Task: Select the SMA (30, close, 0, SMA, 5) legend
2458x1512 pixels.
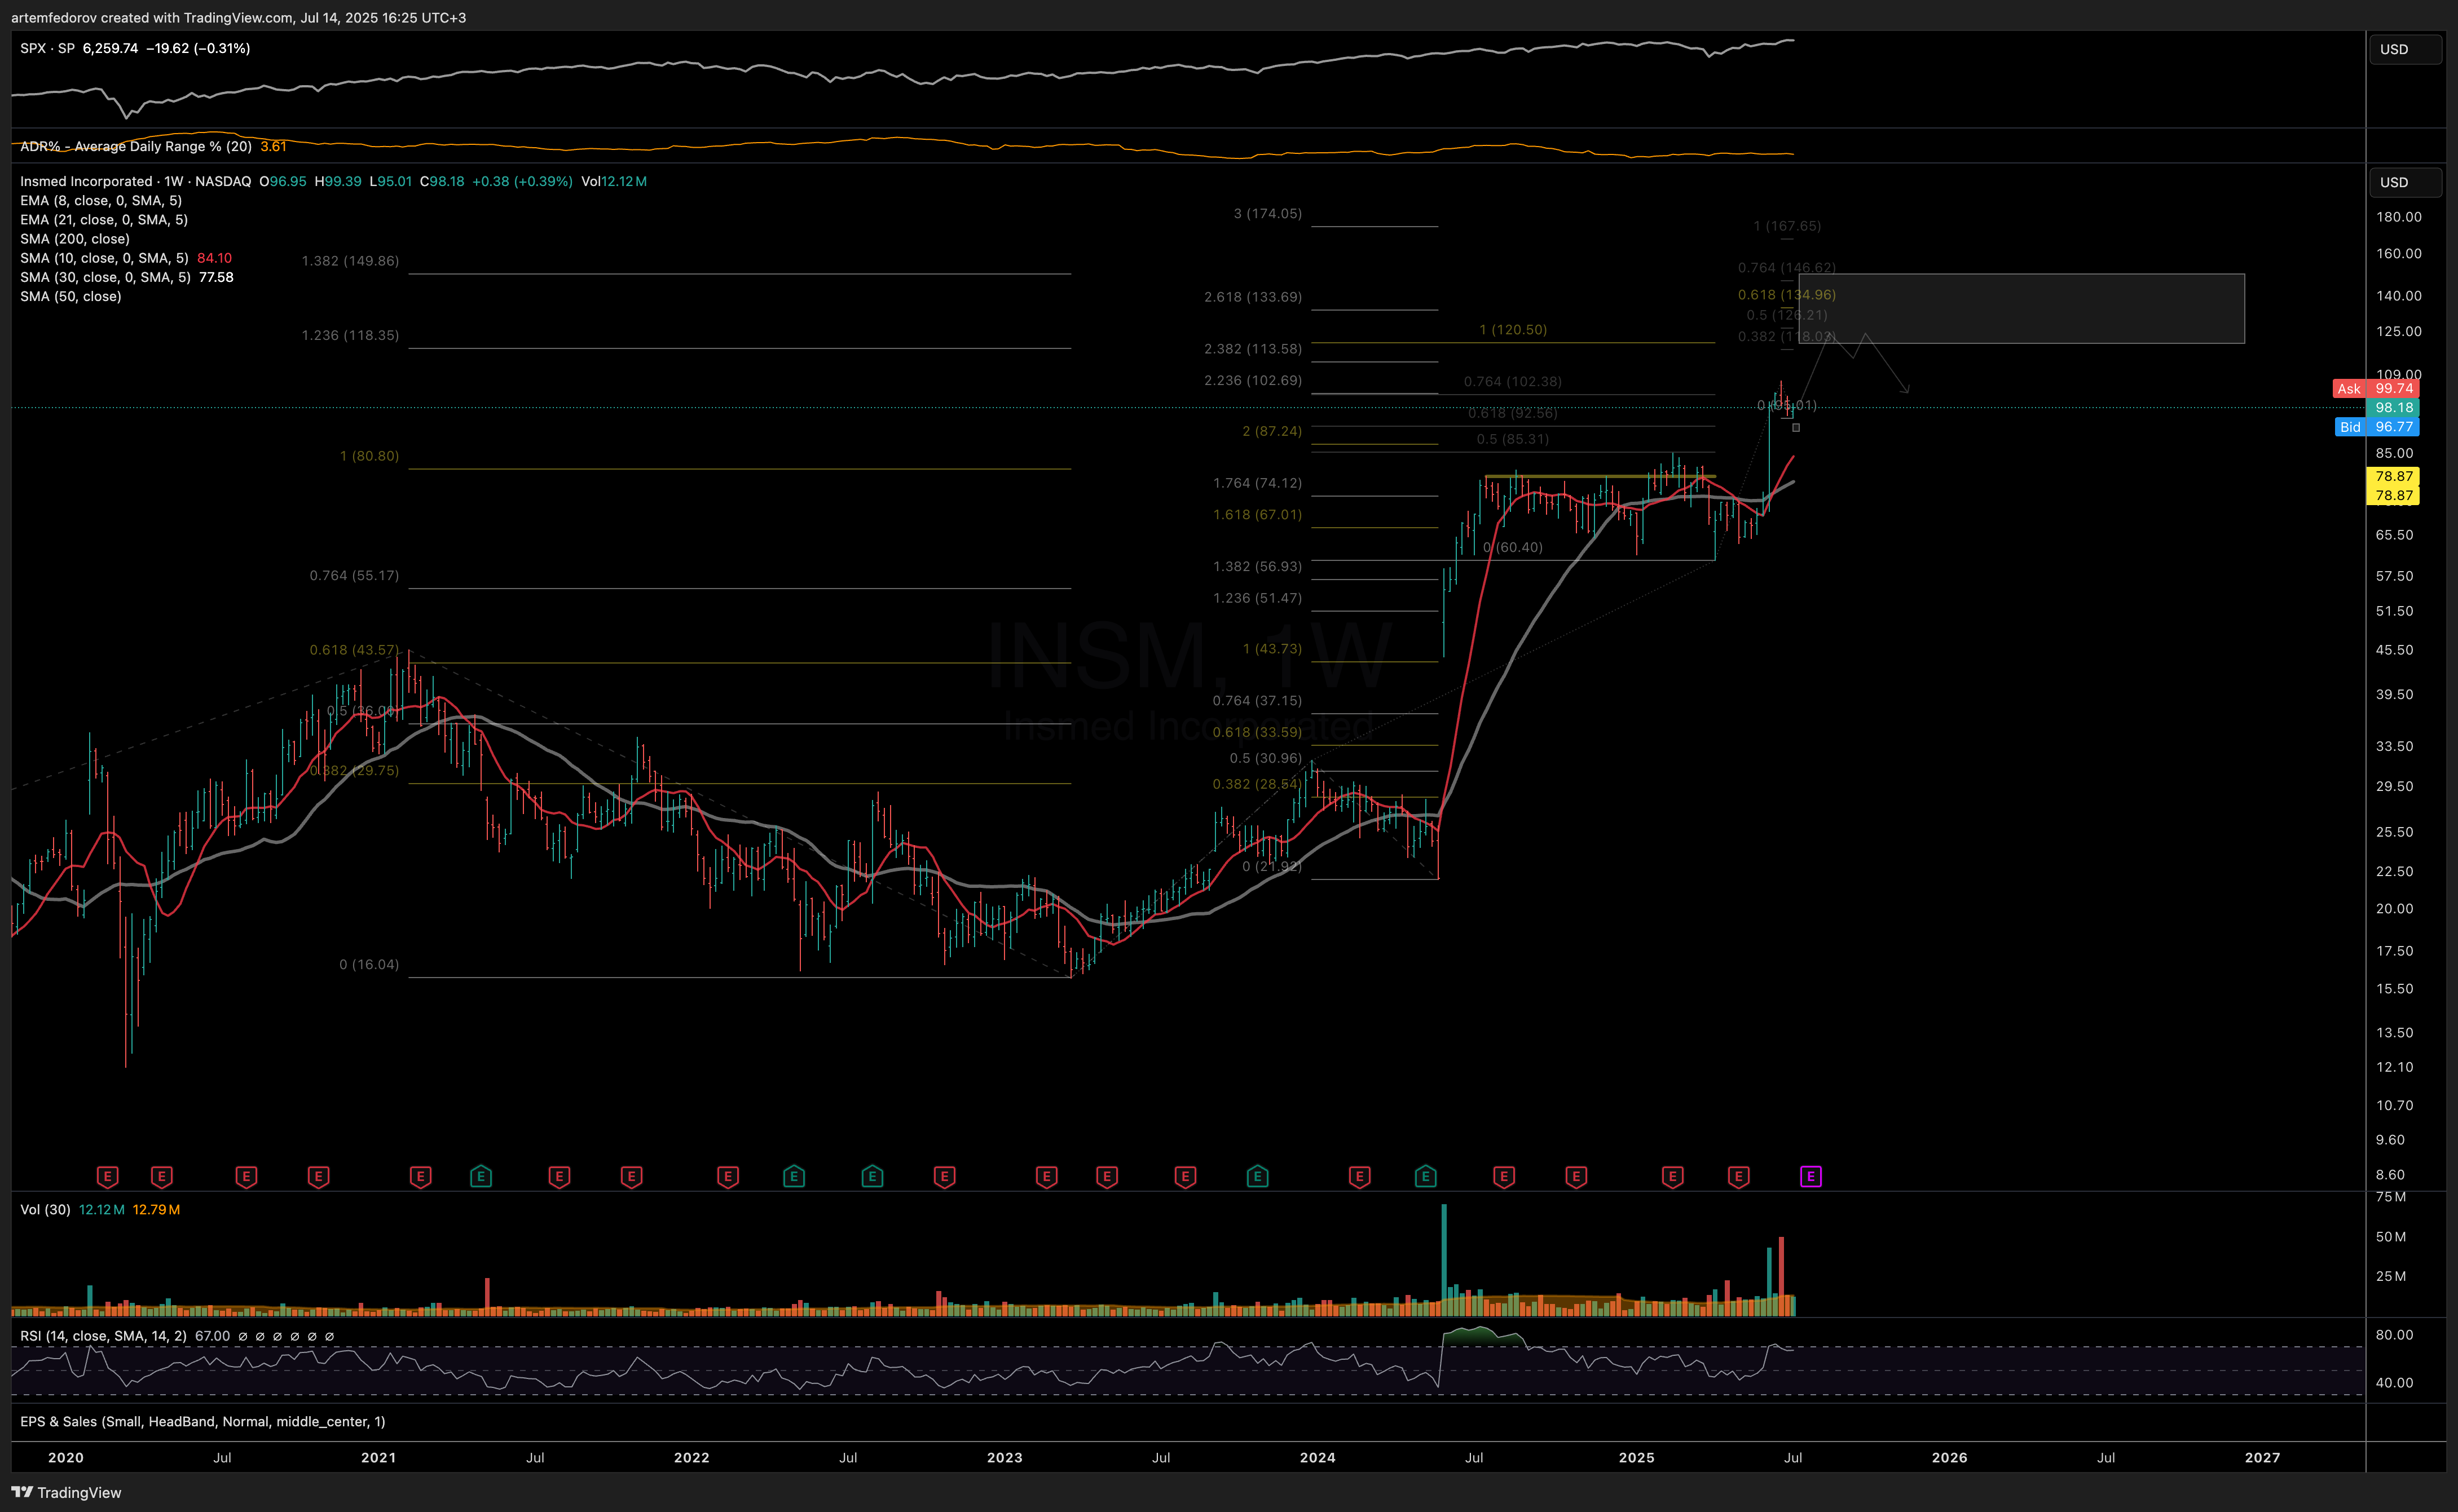Action: click(105, 277)
